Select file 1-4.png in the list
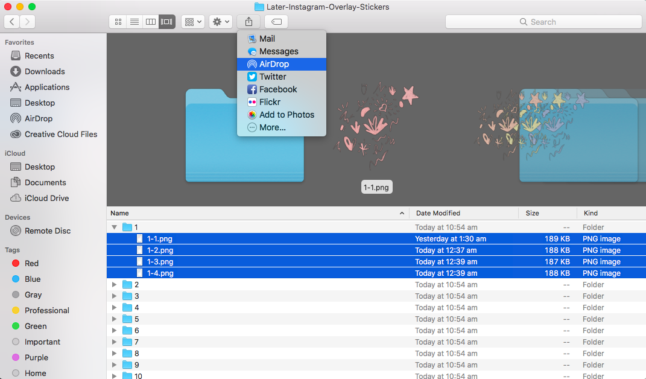The width and height of the screenshot is (646, 379). (x=376, y=273)
